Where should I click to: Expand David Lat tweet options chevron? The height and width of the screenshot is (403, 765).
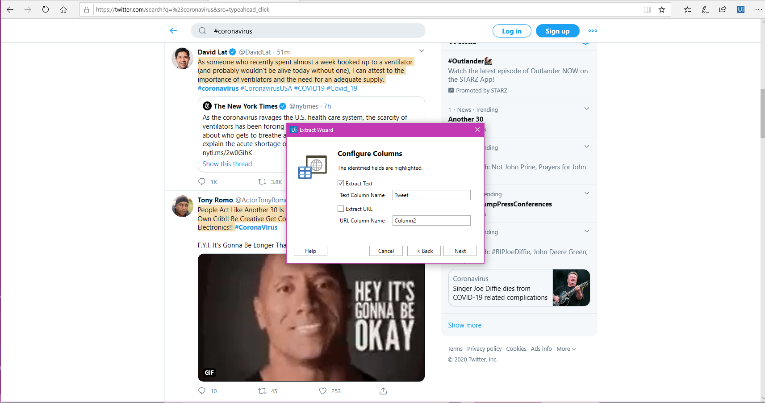(x=422, y=51)
